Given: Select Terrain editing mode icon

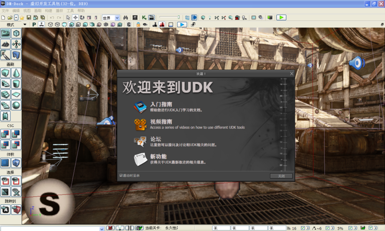Looking at the screenshot, I should tap(5, 44).
